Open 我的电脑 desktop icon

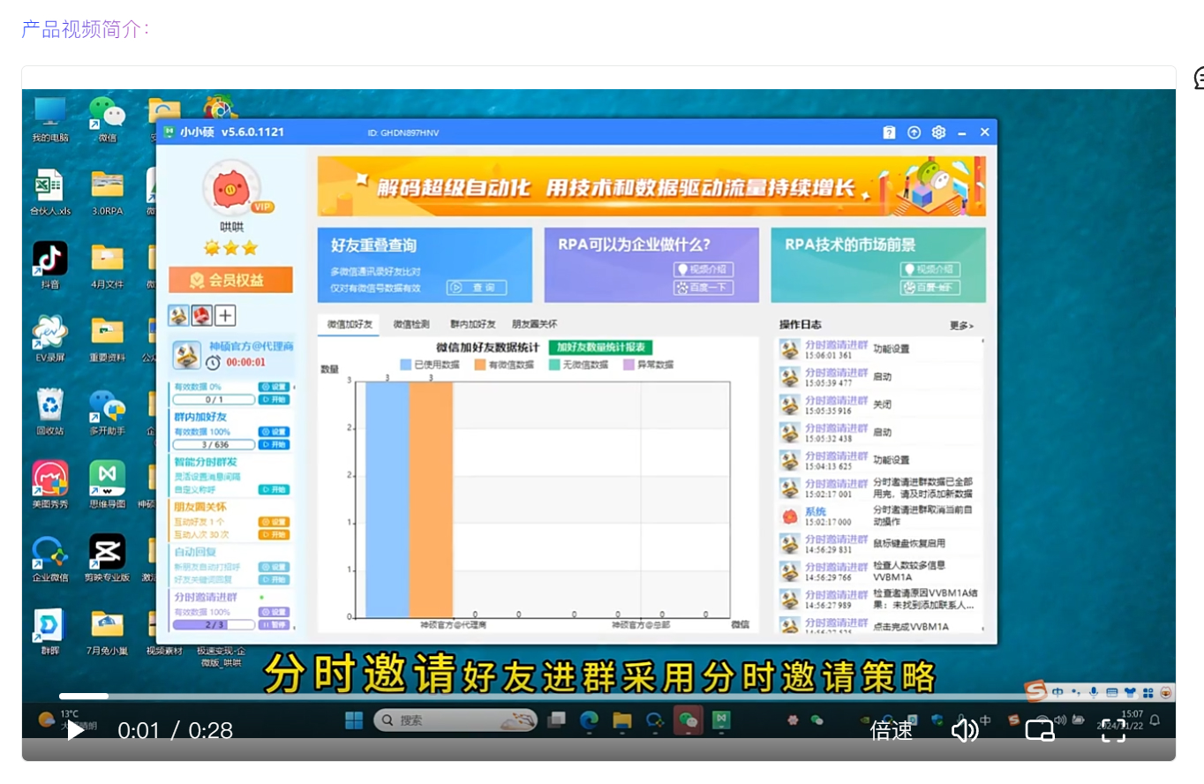click(x=50, y=119)
